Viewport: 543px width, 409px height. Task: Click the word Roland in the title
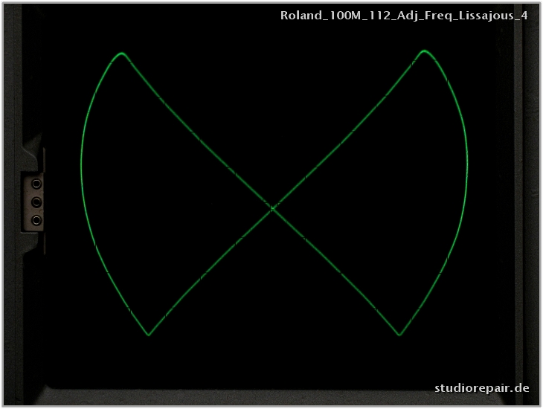click(x=298, y=16)
